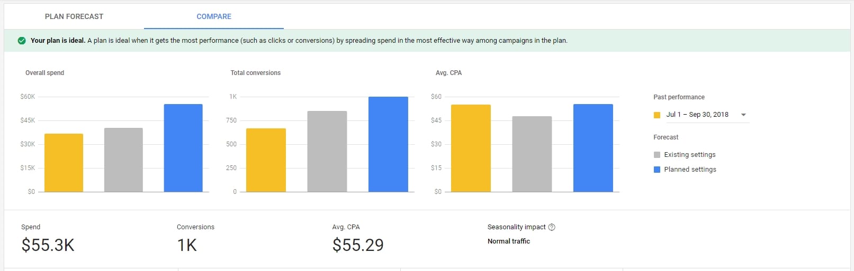The height and width of the screenshot is (271, 854).
Task: Open the past performance date range dropdown arrow
Action: [x=743, y=115]
